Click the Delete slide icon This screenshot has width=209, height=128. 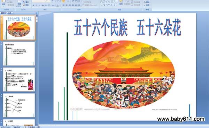pyautogui.click(x=26, y=5)
